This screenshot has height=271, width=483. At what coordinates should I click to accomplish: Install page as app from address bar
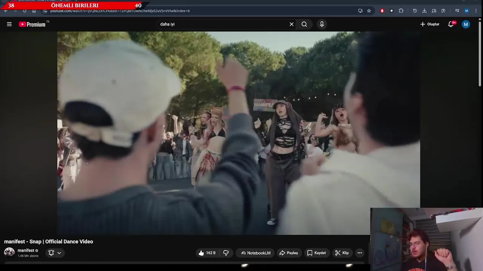tap(360, 11)
